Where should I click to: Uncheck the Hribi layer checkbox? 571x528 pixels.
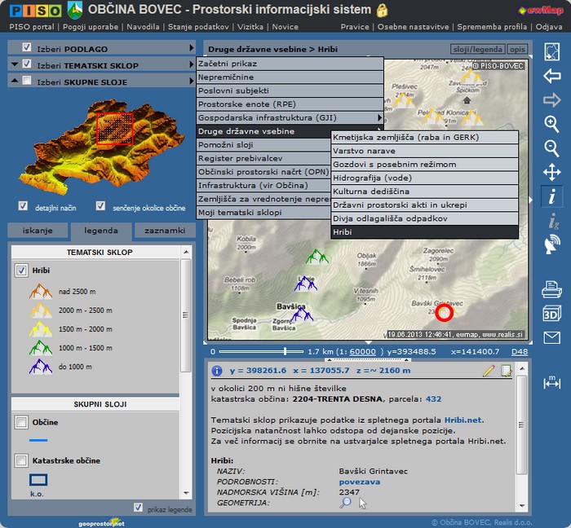pos(22,271)
